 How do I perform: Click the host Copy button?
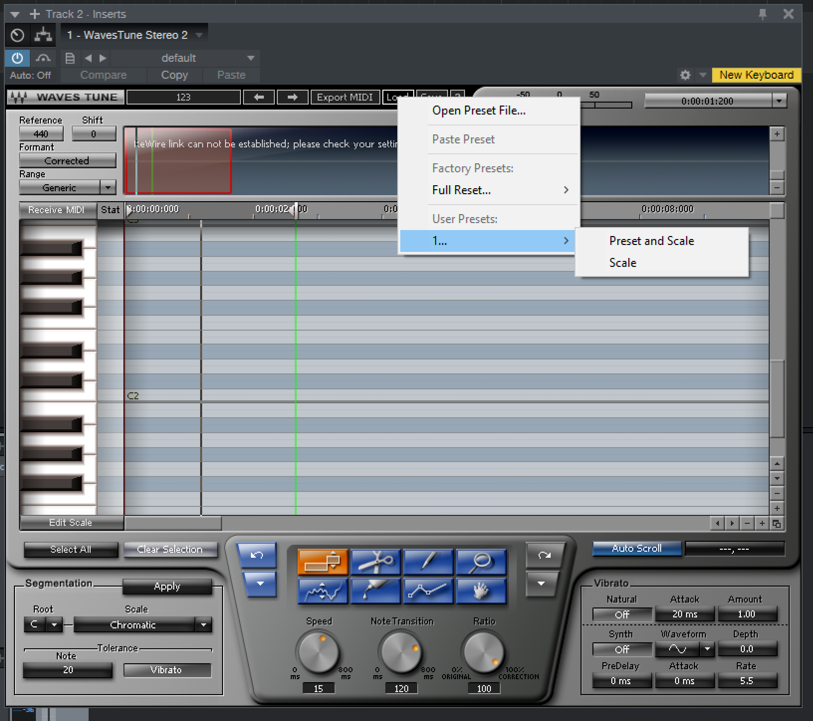click(174, 75)
